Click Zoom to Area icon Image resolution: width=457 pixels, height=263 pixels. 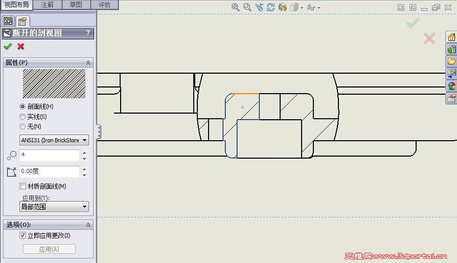[247, 7]
